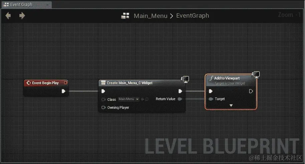Go back with the left navigation arrow
305x164 pixels.
click(x=8, y=16)
